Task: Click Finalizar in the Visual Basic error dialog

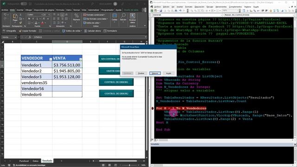Action: pyautogui.click(x=141, y=73)
